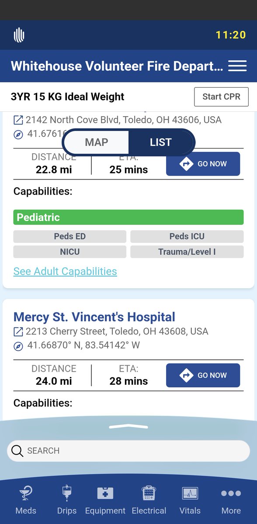Screen dimensions: 257x524
Task: Expand the bottom panel using the handle
Action: (128, 426)
